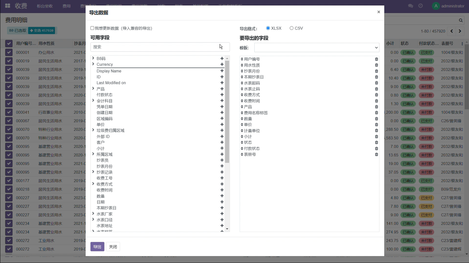Add Last Modified on field via plus
This screenshot has width=469, height=263.
pyautogui.click(x=222, y=83)
